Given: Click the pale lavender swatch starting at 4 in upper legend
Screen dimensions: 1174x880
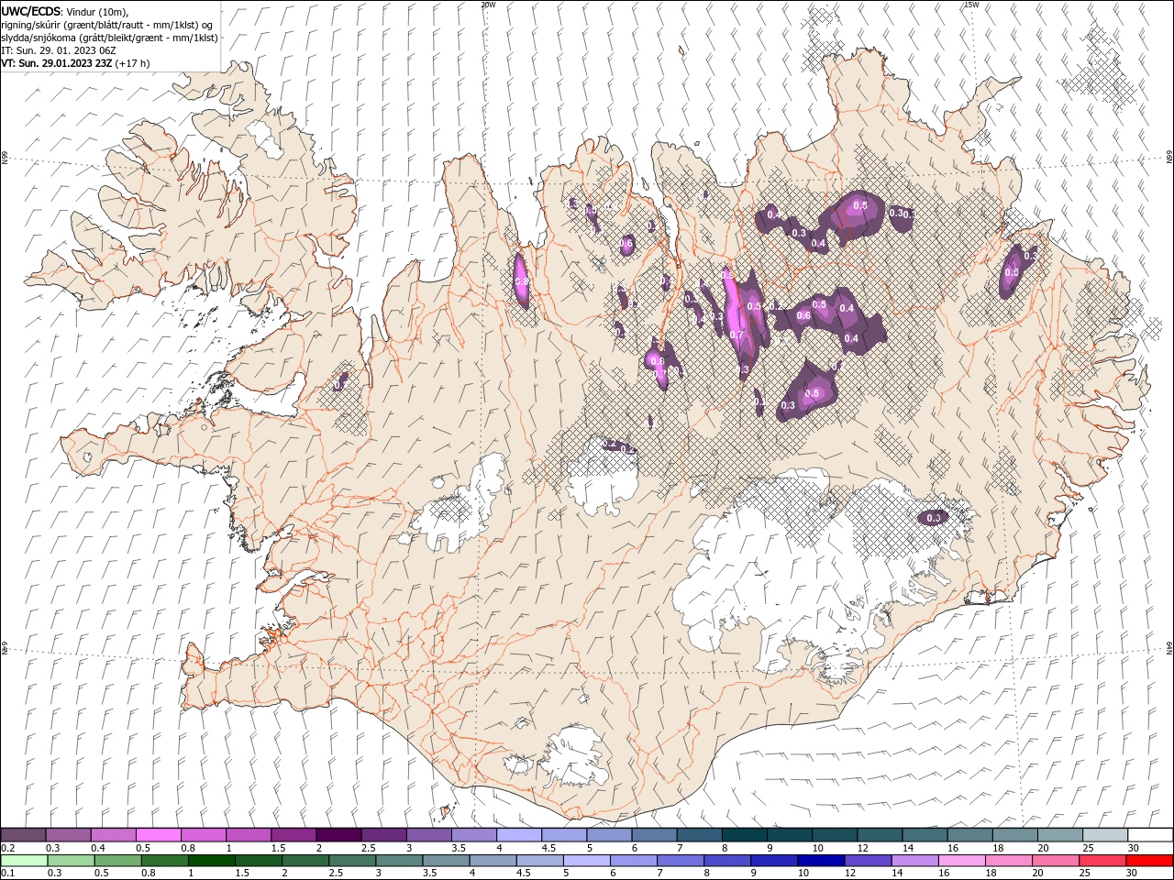Looking at the screenshot, I should [519, 834].
